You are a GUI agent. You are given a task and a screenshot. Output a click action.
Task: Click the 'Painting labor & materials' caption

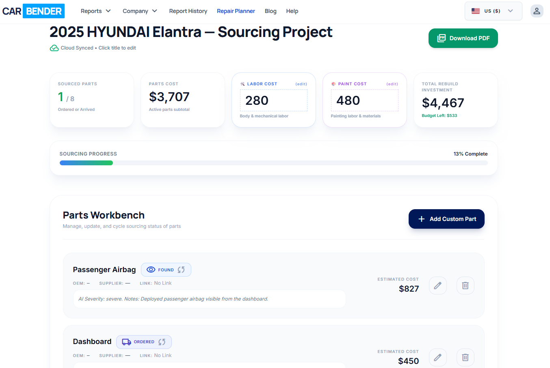tap(356, 116)
